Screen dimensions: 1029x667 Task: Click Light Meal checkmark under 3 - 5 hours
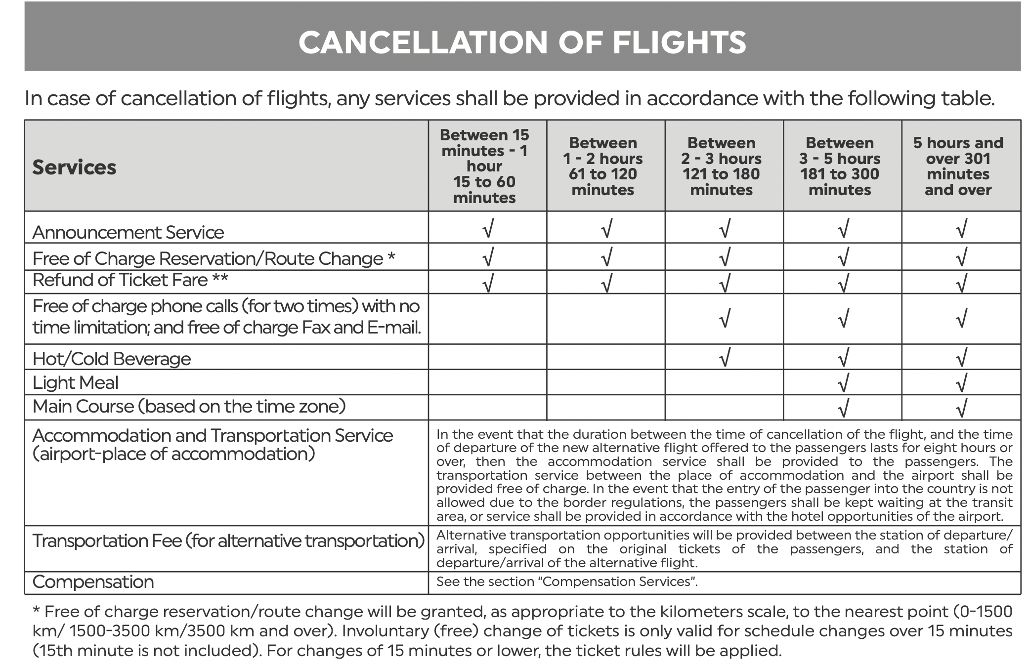843,382
